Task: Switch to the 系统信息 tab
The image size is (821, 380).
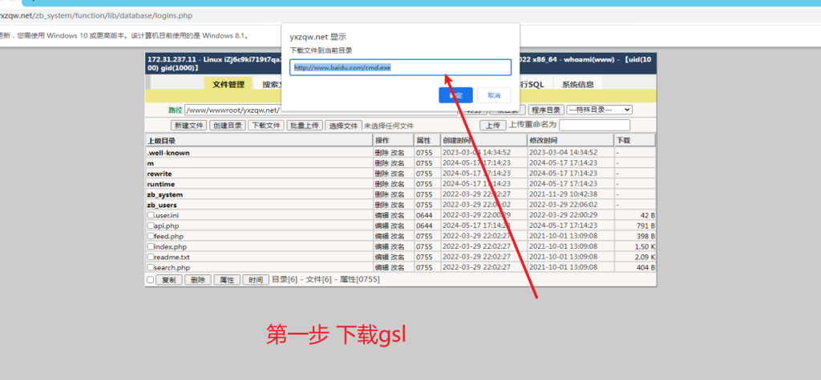Action: point(577,84)
